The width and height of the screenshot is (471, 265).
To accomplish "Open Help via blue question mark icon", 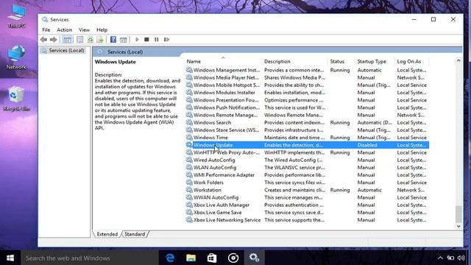I will (113, 40).
